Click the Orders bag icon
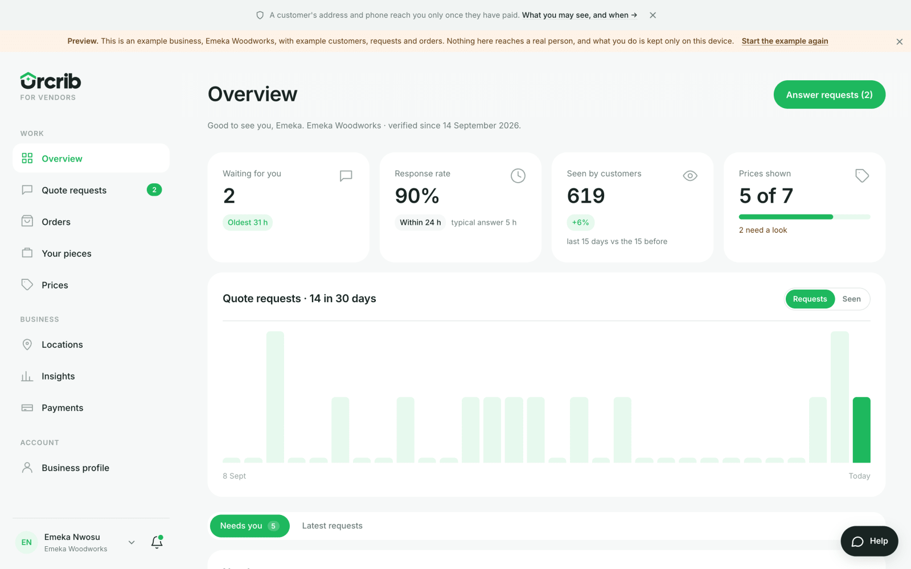The height and width of the screenshot is (569, 911). point(27,221)
